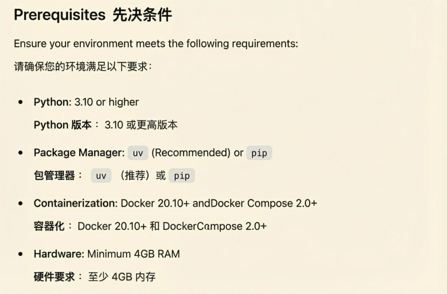Click the uv code chip before （推荐）

click(101, 176)
